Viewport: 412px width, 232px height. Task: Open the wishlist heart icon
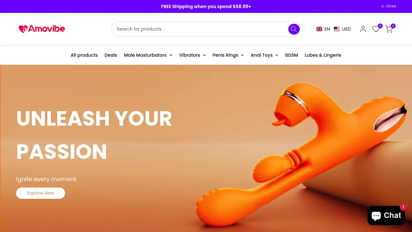tap(376, 29)
